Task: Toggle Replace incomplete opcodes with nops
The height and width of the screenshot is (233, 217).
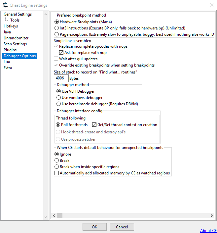Action: tap(56, 47)
